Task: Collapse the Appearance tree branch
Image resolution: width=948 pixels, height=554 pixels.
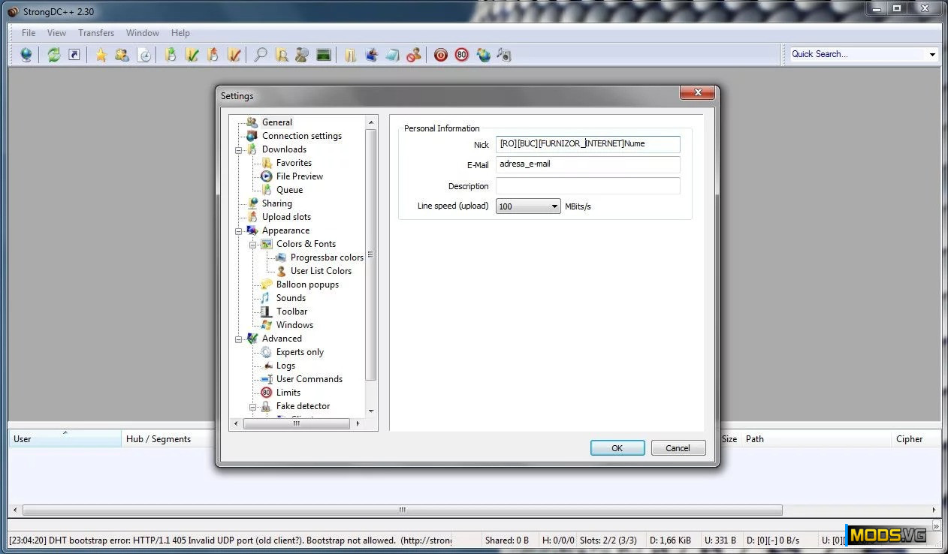Action: click(239, 230)
